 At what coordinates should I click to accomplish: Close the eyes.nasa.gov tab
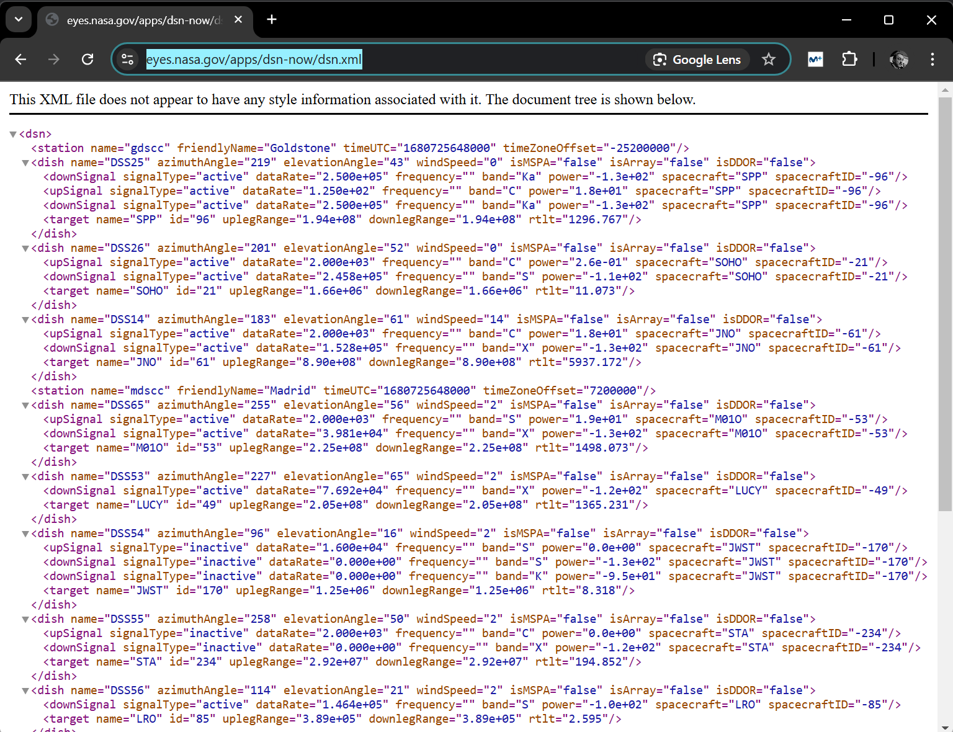(x=238, y=20)
